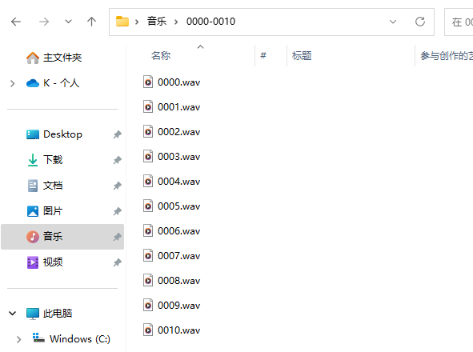Screen dimensions: 473x352
Task: Sort by 参与创作的艺术家 column header
Action: (447, 55)
